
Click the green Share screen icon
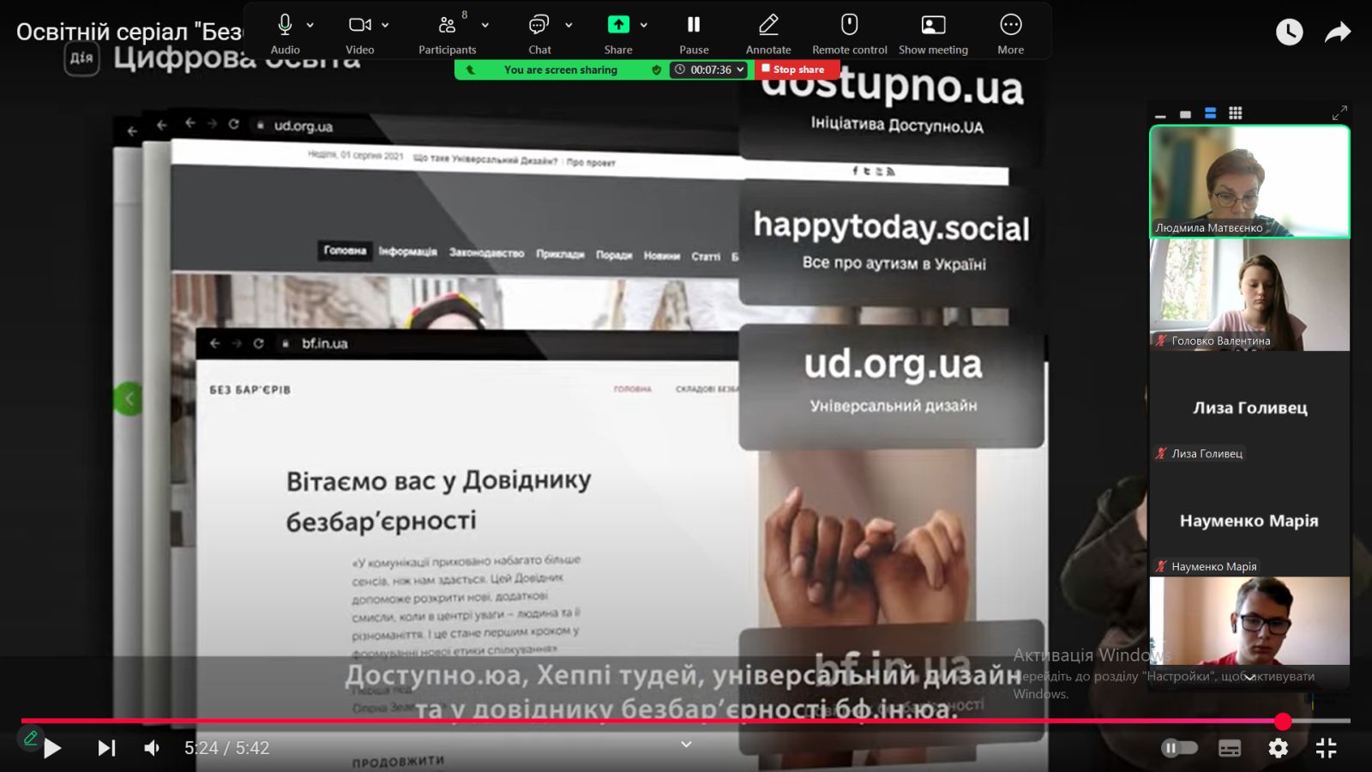(x=618, y=25)
